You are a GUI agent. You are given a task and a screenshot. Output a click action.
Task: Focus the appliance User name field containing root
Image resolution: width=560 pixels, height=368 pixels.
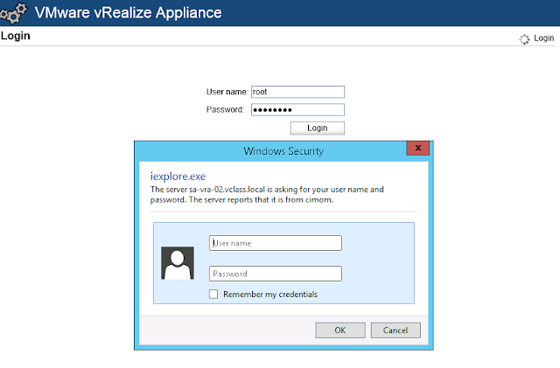pyautogui.click(x=297, y=92)
